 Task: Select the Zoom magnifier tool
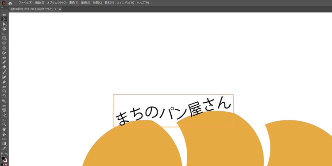click(4, 124)
